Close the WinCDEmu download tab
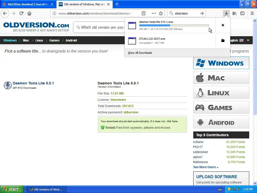The height and width of the screenshot is (193, 257). coord(52,4)
